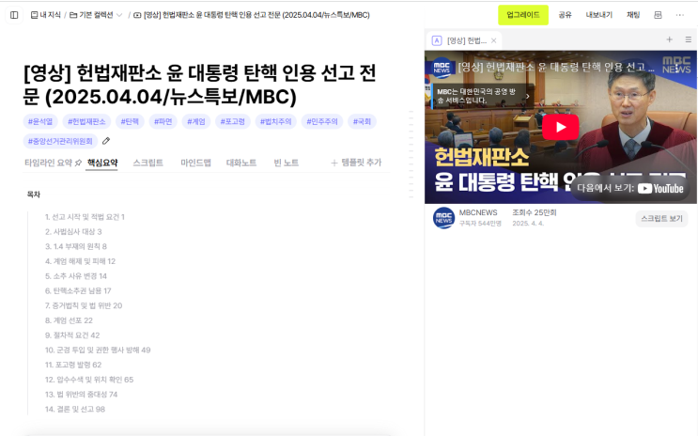The image size is (698, 436).
Task: Expand the 기본 컬렉션 dropdown
Action: 119,15
